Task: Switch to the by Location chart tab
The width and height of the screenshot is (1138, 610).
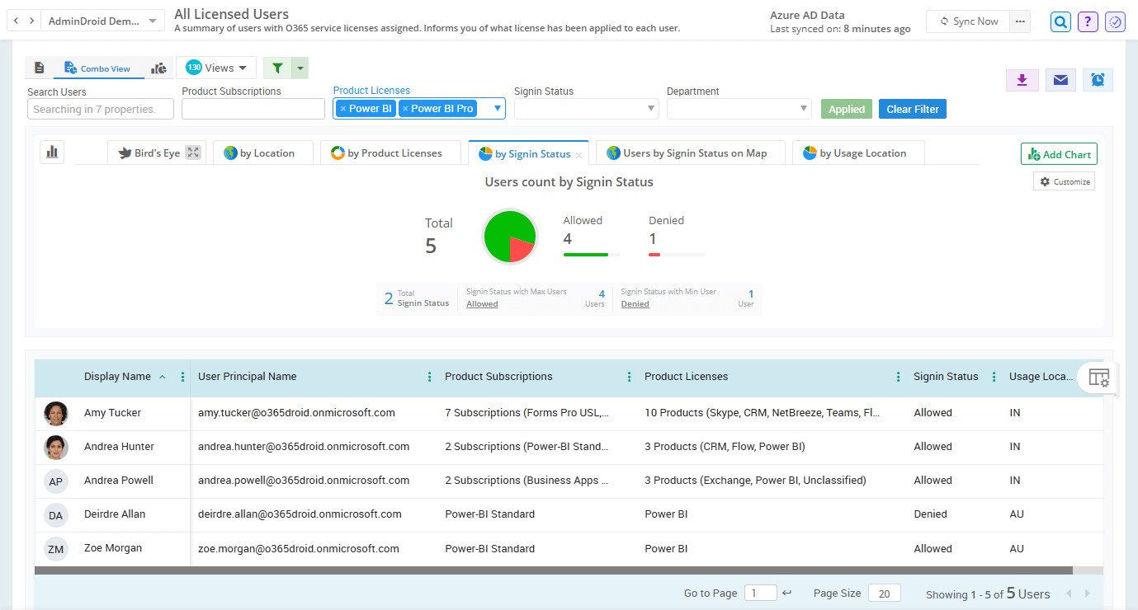Action: (x=263, y=152)
